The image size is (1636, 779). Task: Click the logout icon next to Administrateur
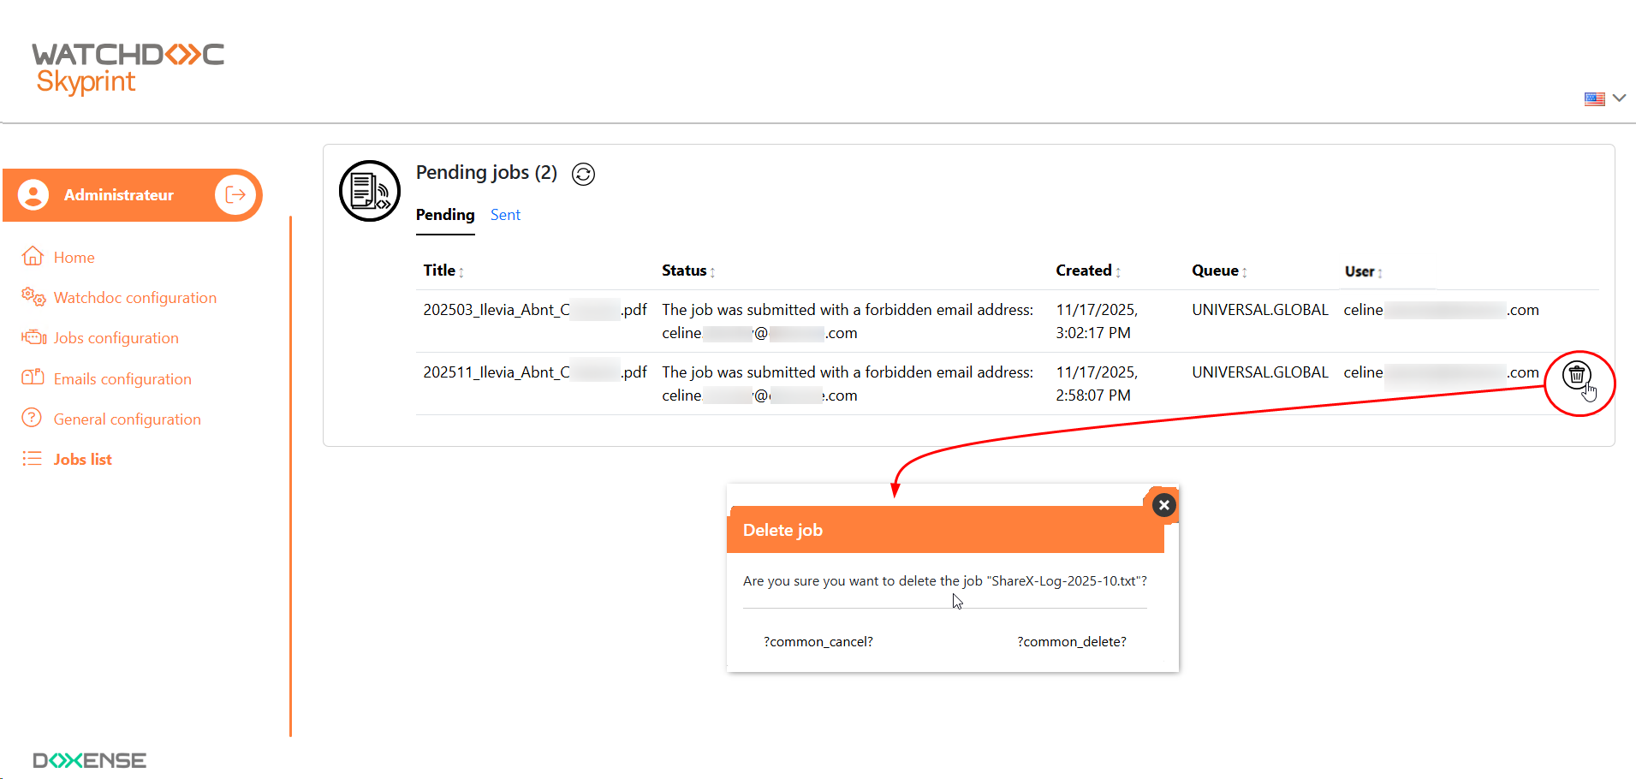pos(235,195)
